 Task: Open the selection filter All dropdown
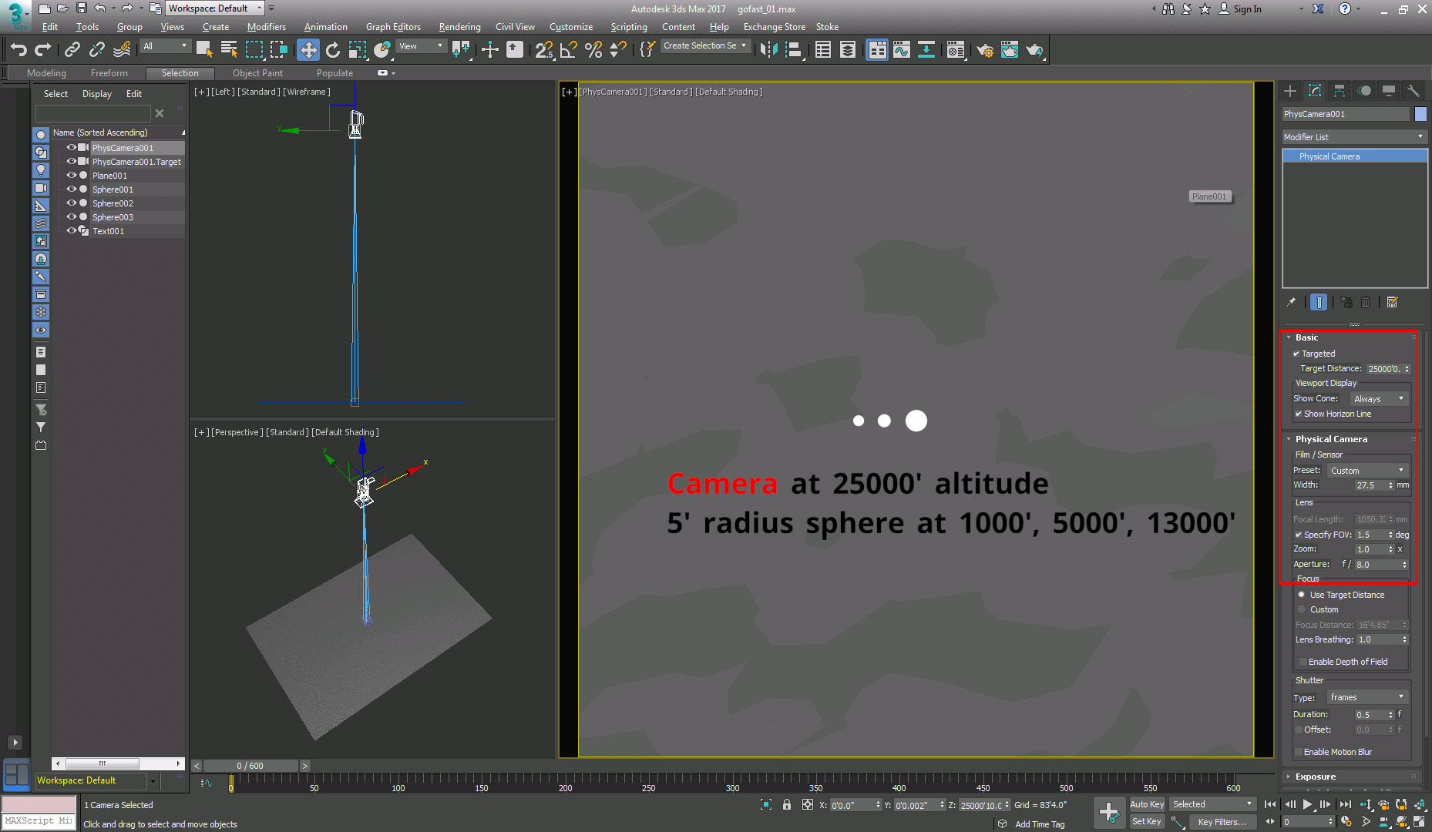click(x=165, y=46)
